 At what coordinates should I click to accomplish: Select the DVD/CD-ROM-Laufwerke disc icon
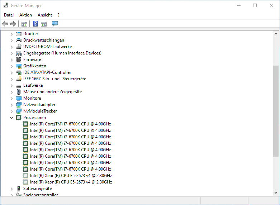pos(19,47)
